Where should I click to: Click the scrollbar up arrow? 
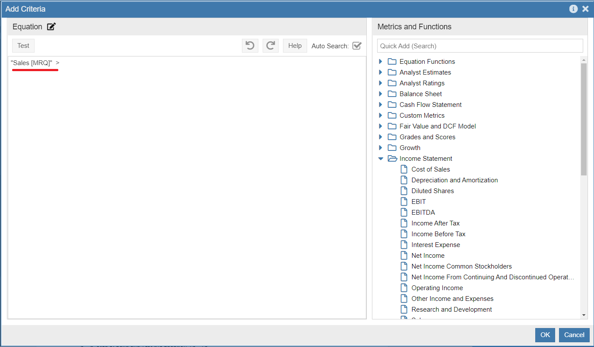584,60
